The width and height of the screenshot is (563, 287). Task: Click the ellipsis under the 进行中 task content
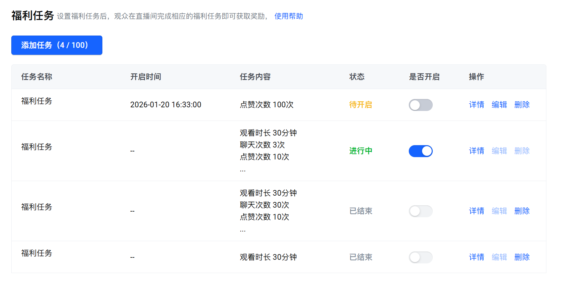[243, 170]
